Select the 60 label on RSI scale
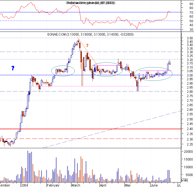 click(x=191, y=17)
